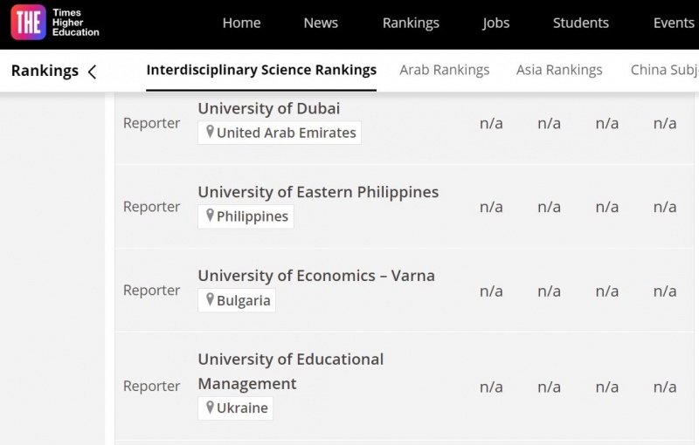Open the Home menu item
The width and height of the screenshot is (699, 445).
[241, 24]
